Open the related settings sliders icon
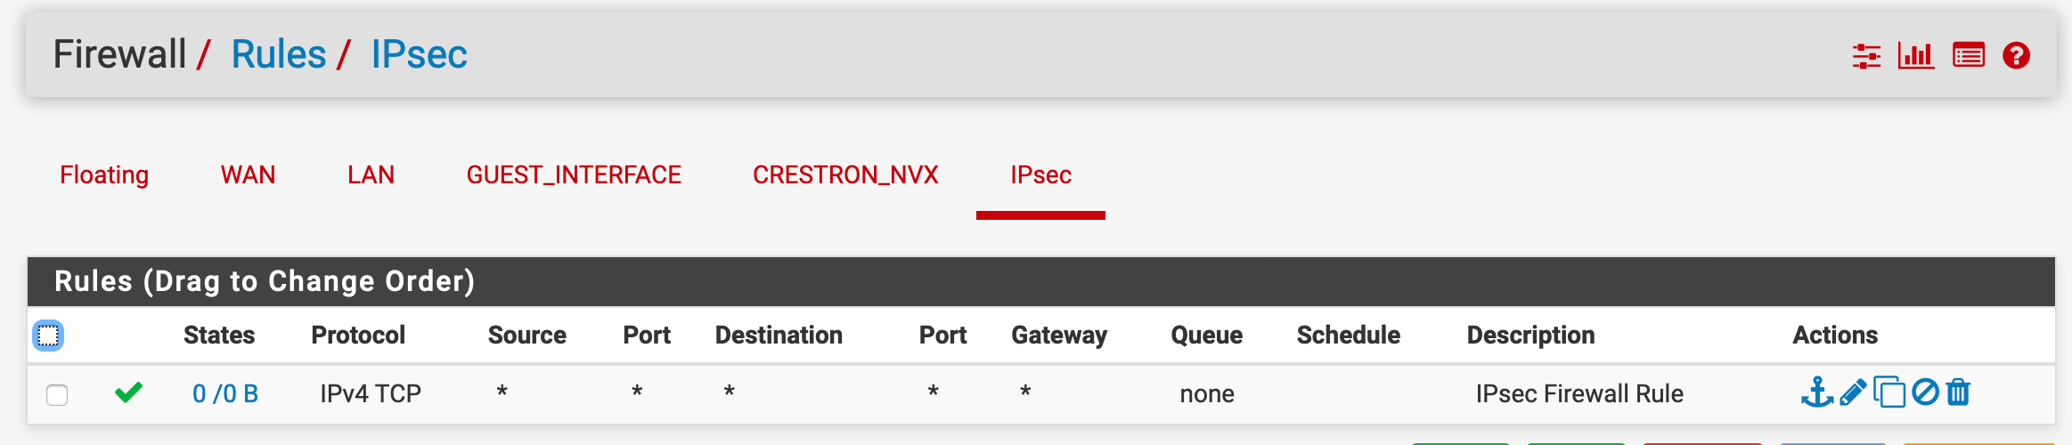Screen dimensions: 2072x445 1866,56
